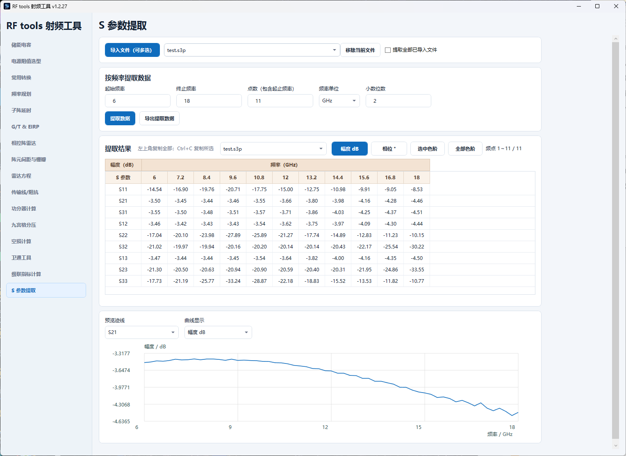Screen dimensions: 626x456
Task: Click the vertical scrollbar thumb
Action: (615, 240)
